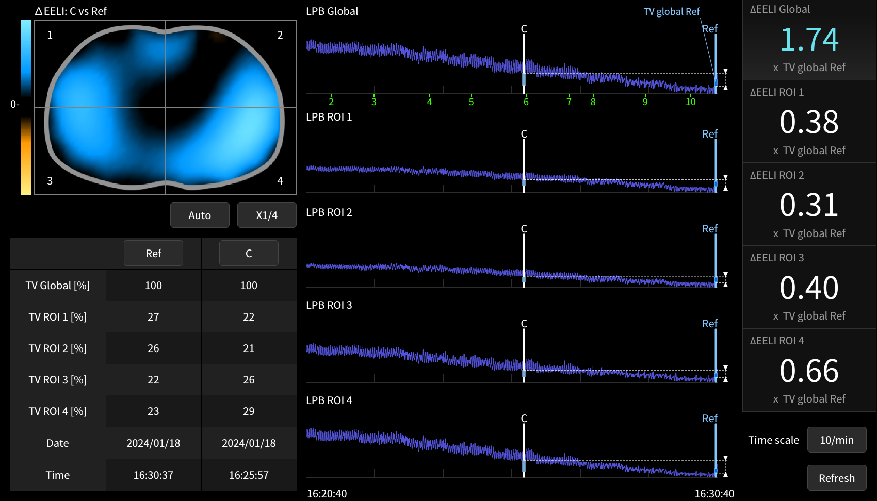
Task: Select the C cursor on LPB ROI 3
Action: pyautogui.click(x=524, y=350)
